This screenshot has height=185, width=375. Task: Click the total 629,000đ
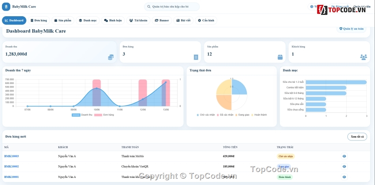point(229,156)
